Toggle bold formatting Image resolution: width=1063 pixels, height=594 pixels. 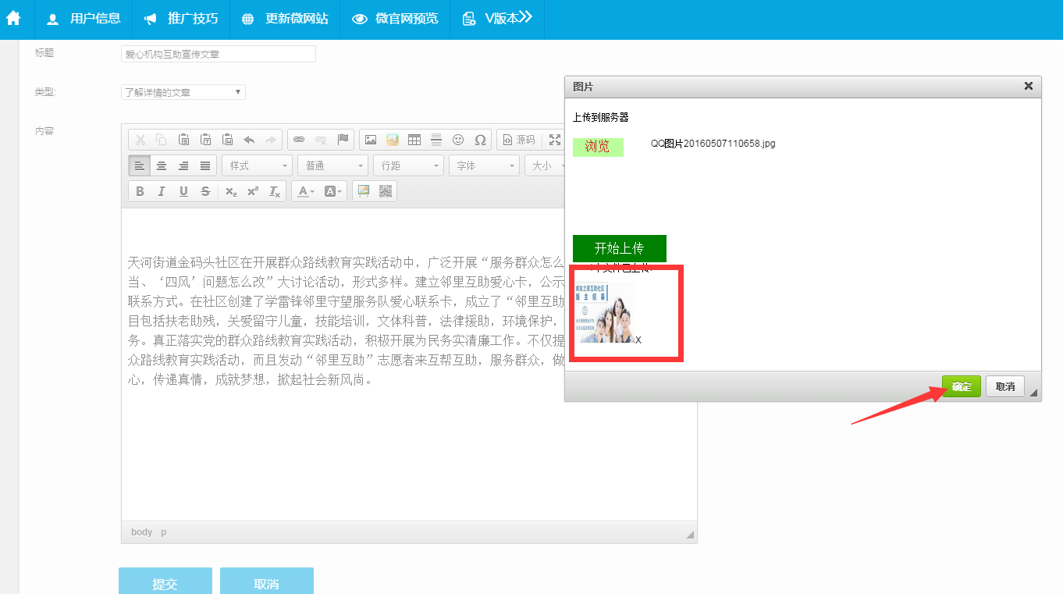[x=140, y=191]
